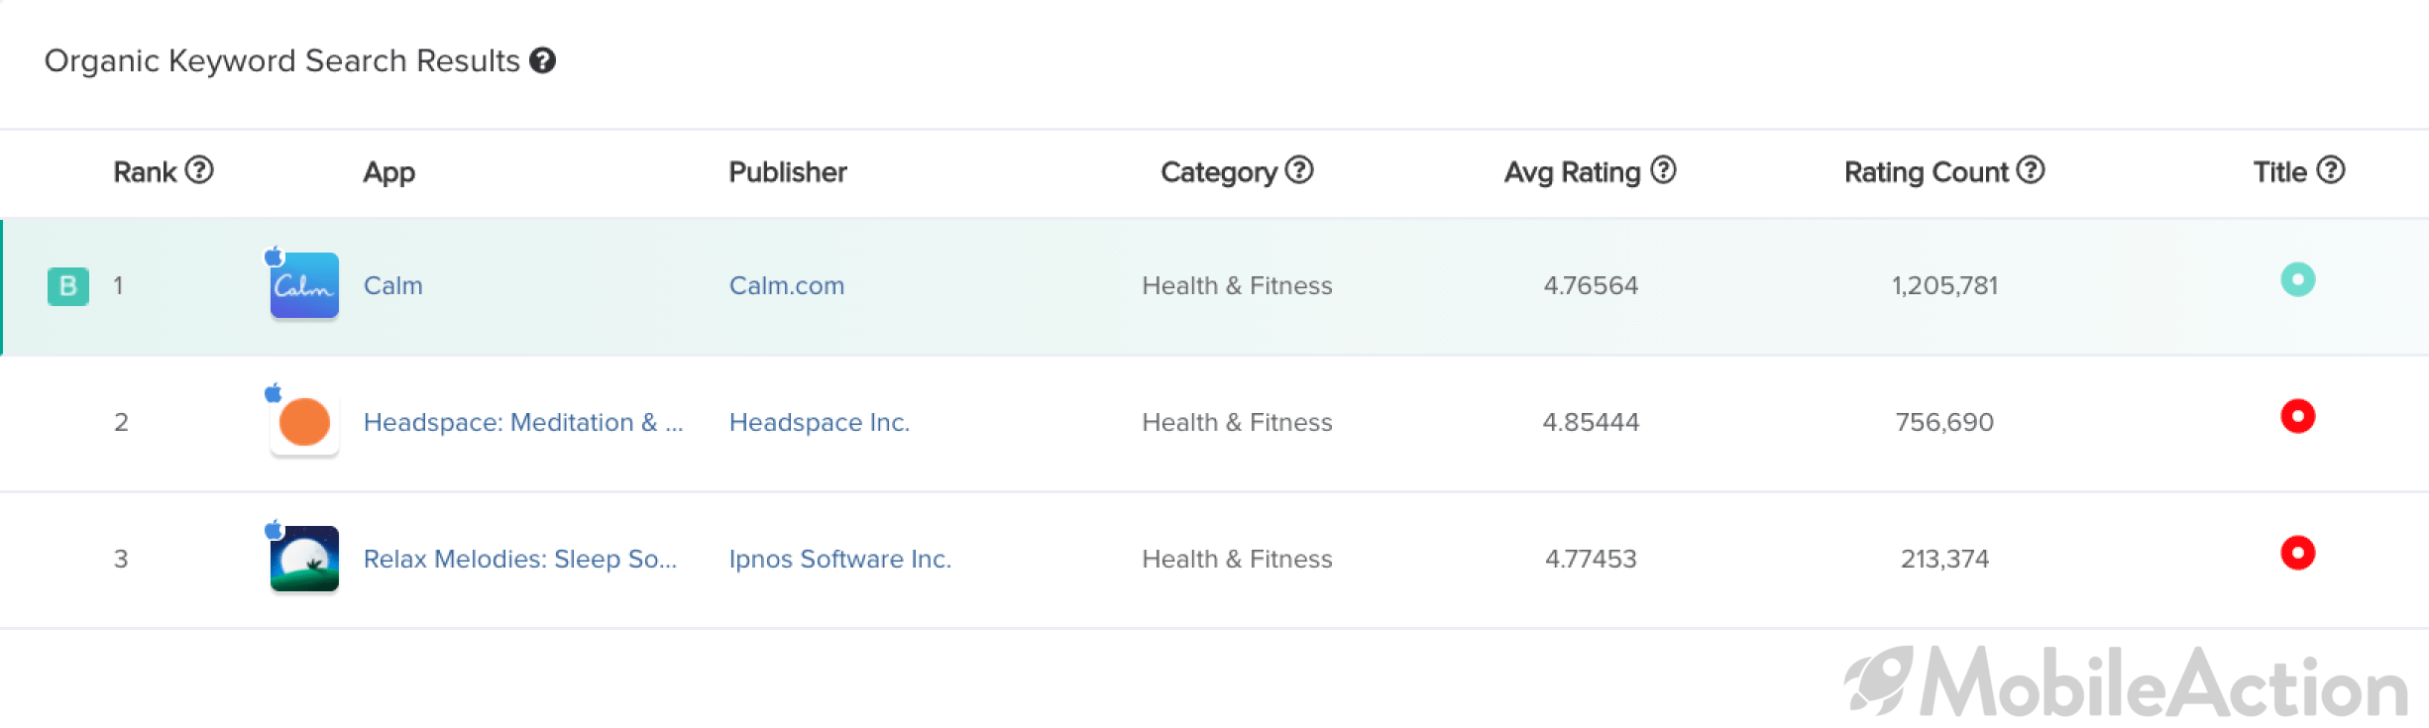2429x728 pixels.
Task: Click the Rating Count help icon
Action: [2031, 170]
